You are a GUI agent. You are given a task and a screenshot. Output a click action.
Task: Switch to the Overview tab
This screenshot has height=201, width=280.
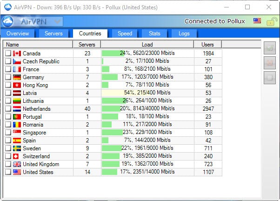point(18,33)
